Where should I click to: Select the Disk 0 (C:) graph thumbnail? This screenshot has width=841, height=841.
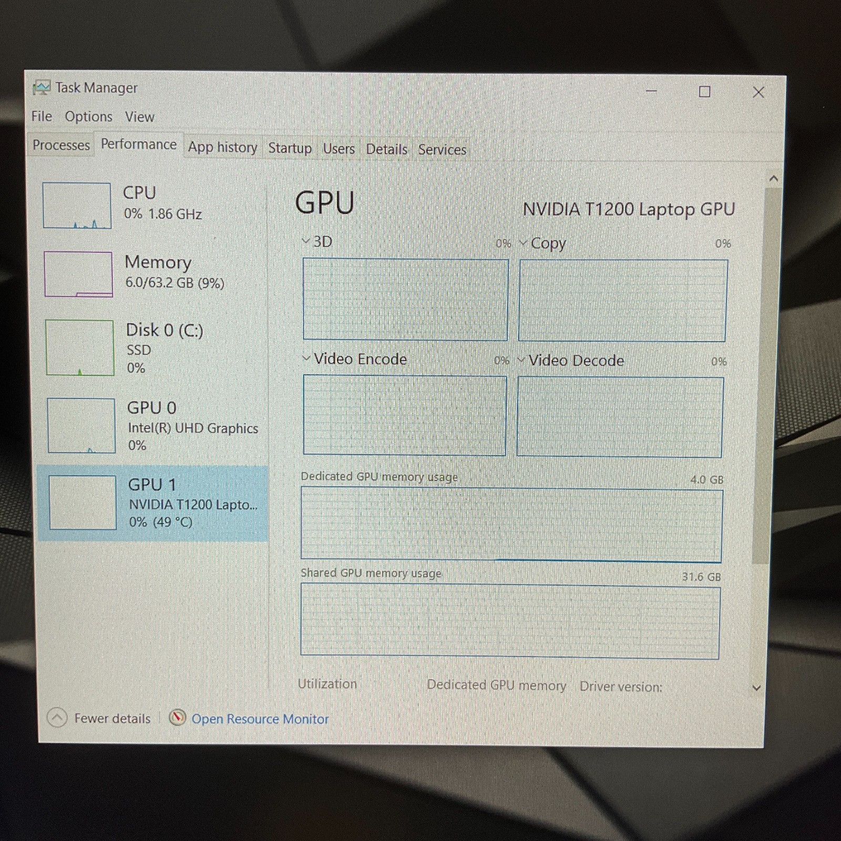click(80, 347)
